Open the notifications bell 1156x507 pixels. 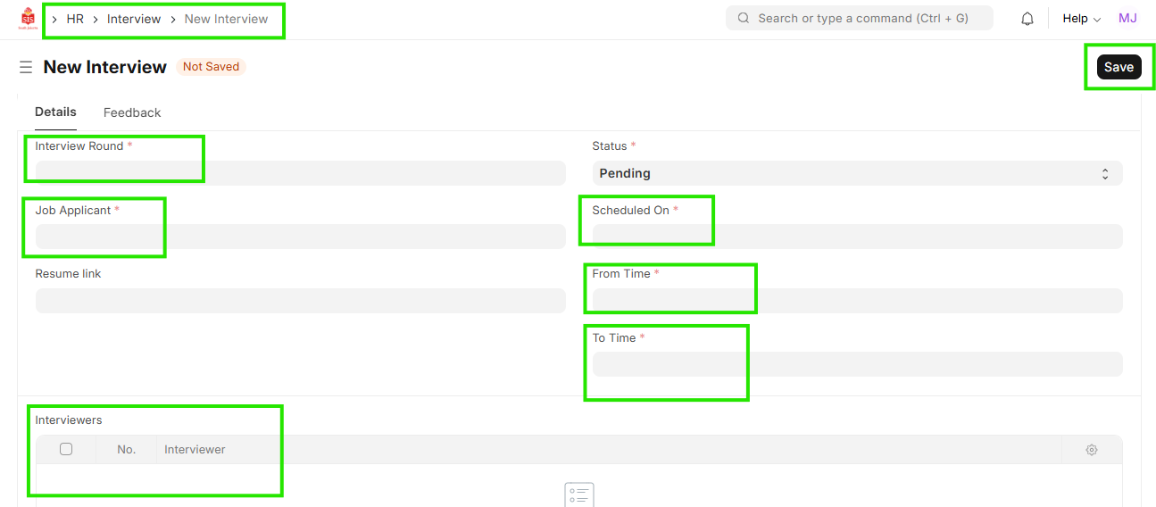tap(1027, 19)
